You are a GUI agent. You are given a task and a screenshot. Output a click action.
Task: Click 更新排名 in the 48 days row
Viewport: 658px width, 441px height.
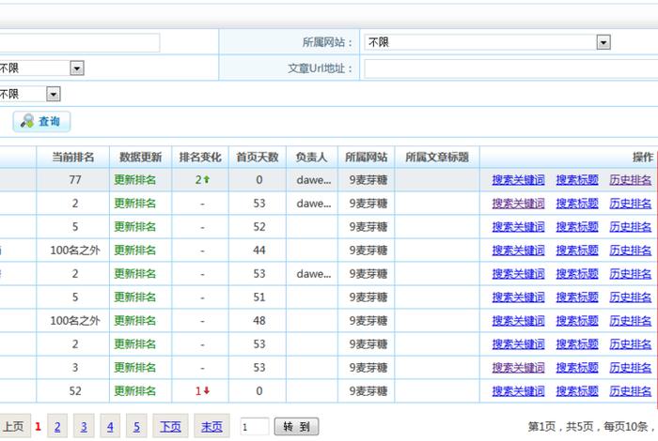click(x=135, y=321)
